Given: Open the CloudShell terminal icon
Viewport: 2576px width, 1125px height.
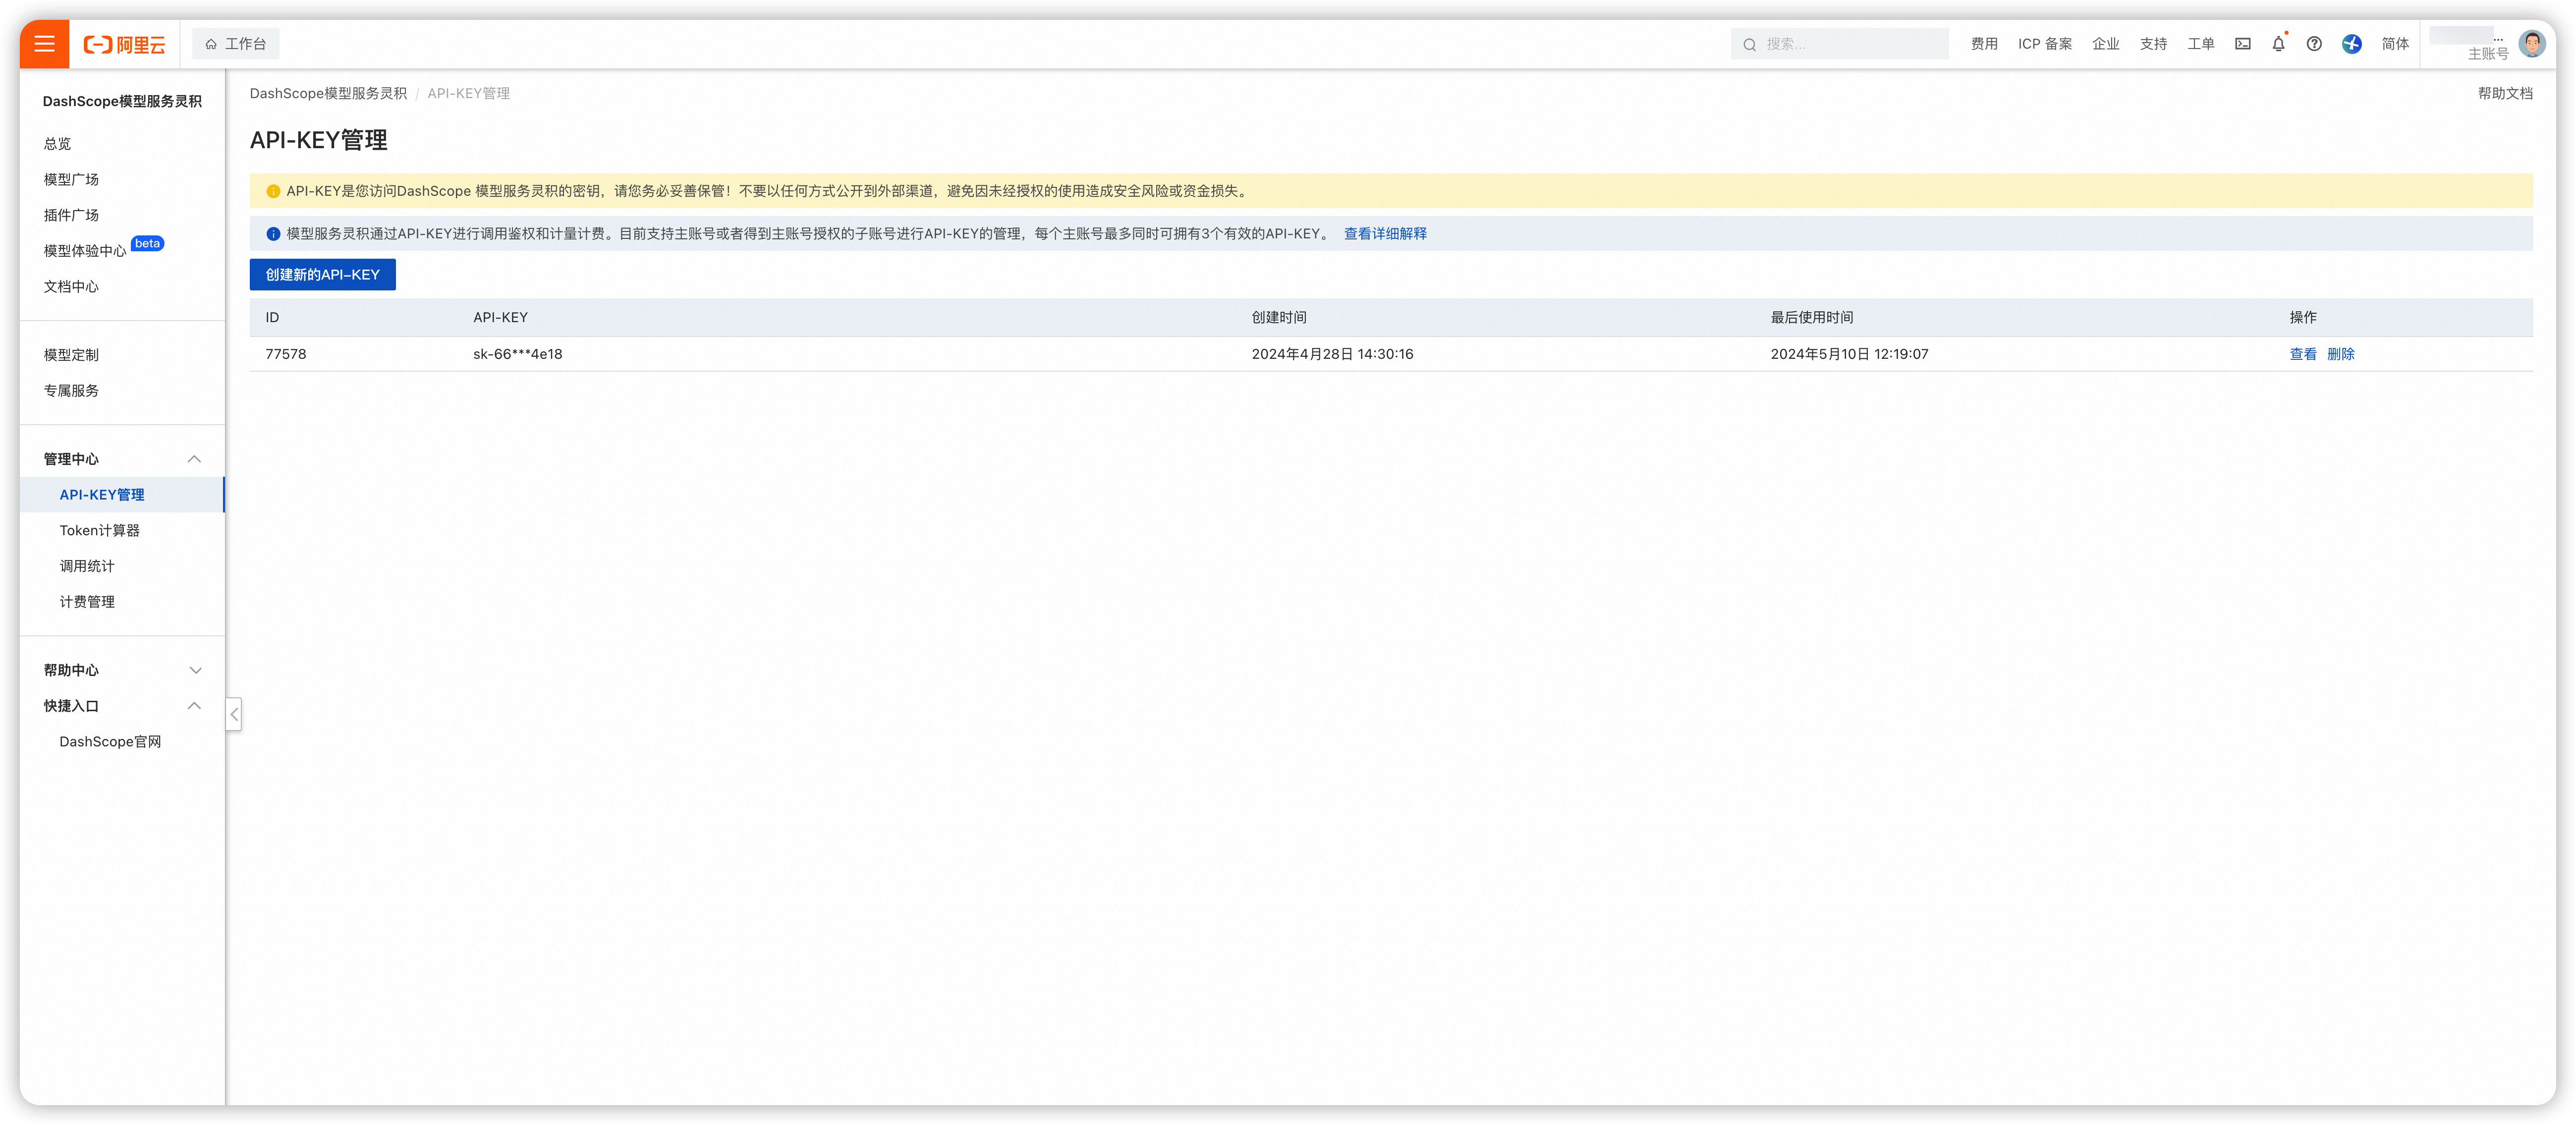Looking at the screenshot, I should click(2242, 43).
